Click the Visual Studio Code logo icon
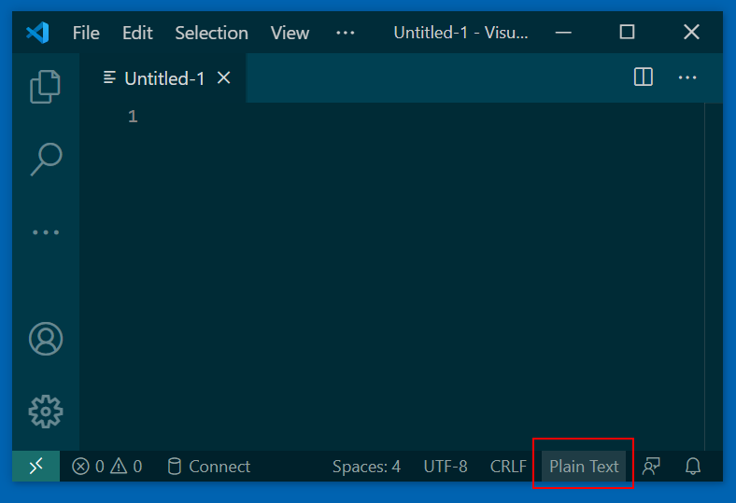This screenshot has height=503, width=736. pos(37,33)
